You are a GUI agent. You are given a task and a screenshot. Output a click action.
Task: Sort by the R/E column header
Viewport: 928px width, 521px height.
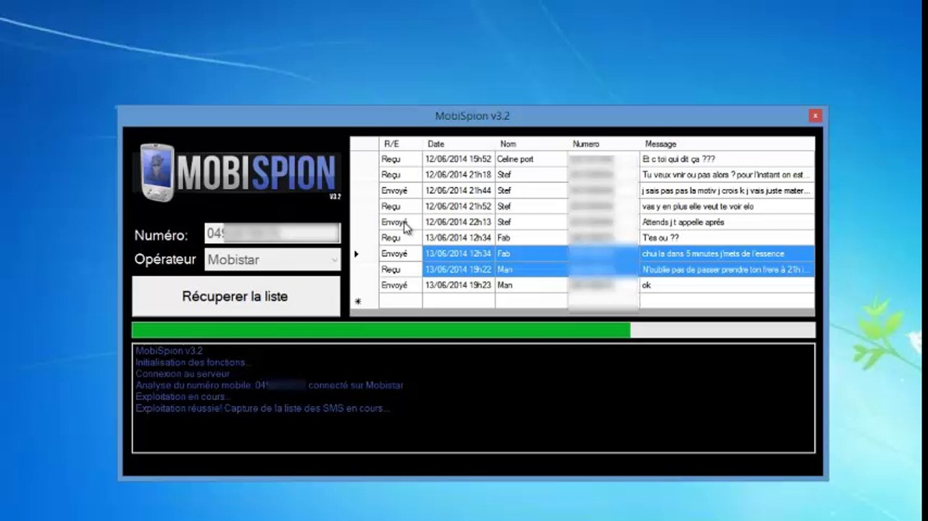tap(401, 144)
